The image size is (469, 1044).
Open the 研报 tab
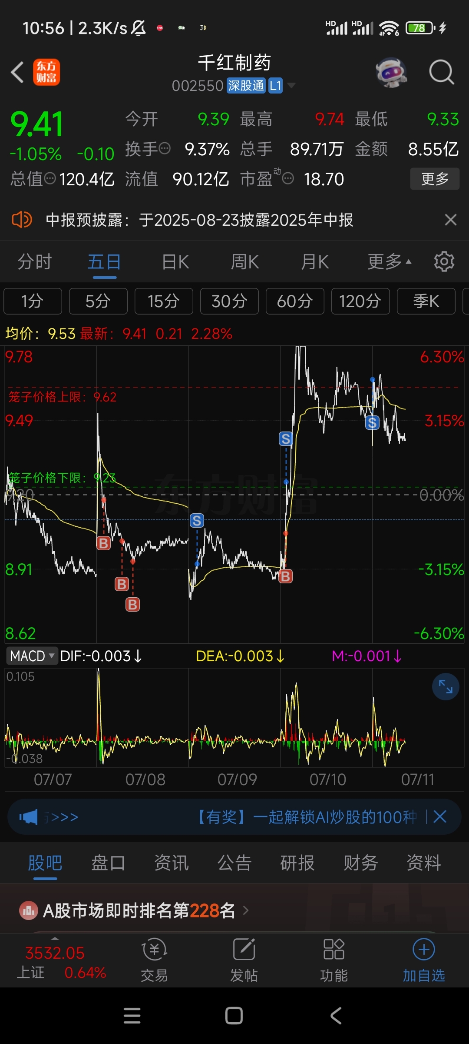[x=297, y=863]
